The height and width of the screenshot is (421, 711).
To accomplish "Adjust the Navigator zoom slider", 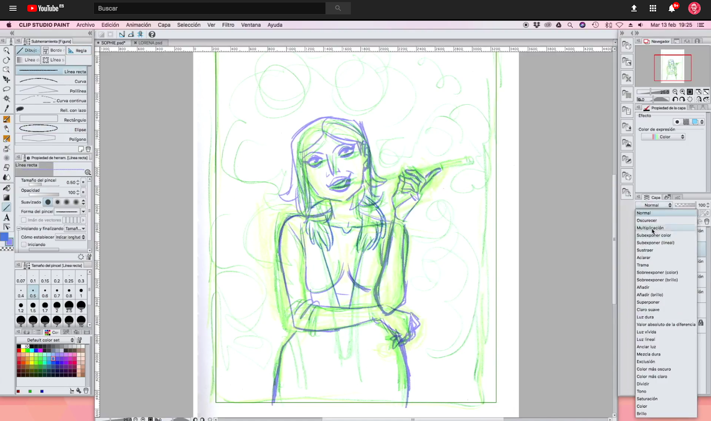I will pos(653,92).
